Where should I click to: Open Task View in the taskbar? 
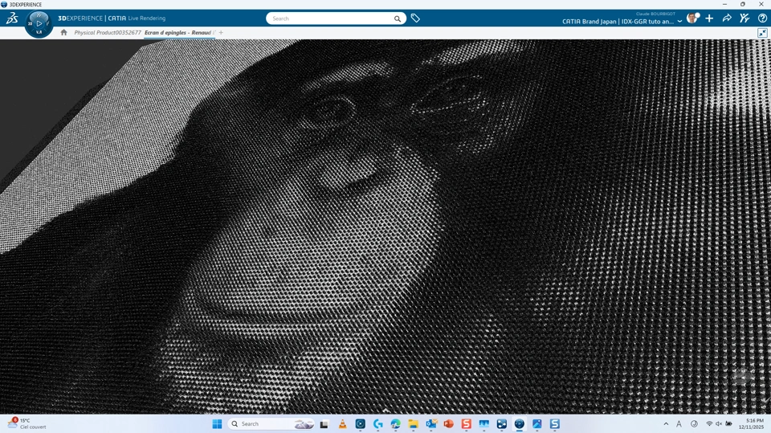[324, 424]
